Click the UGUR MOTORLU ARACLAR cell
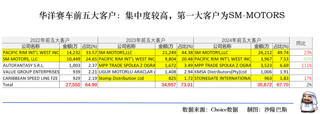The width and height of the screenshot is (320, 114). (x=127, y=72)
